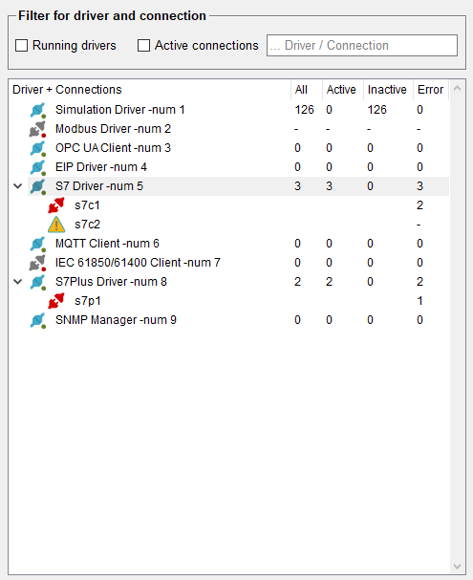Collapse the S7Plus Driver -num 8 node
This screenshot has height=580, width=473.
point(18,282)
